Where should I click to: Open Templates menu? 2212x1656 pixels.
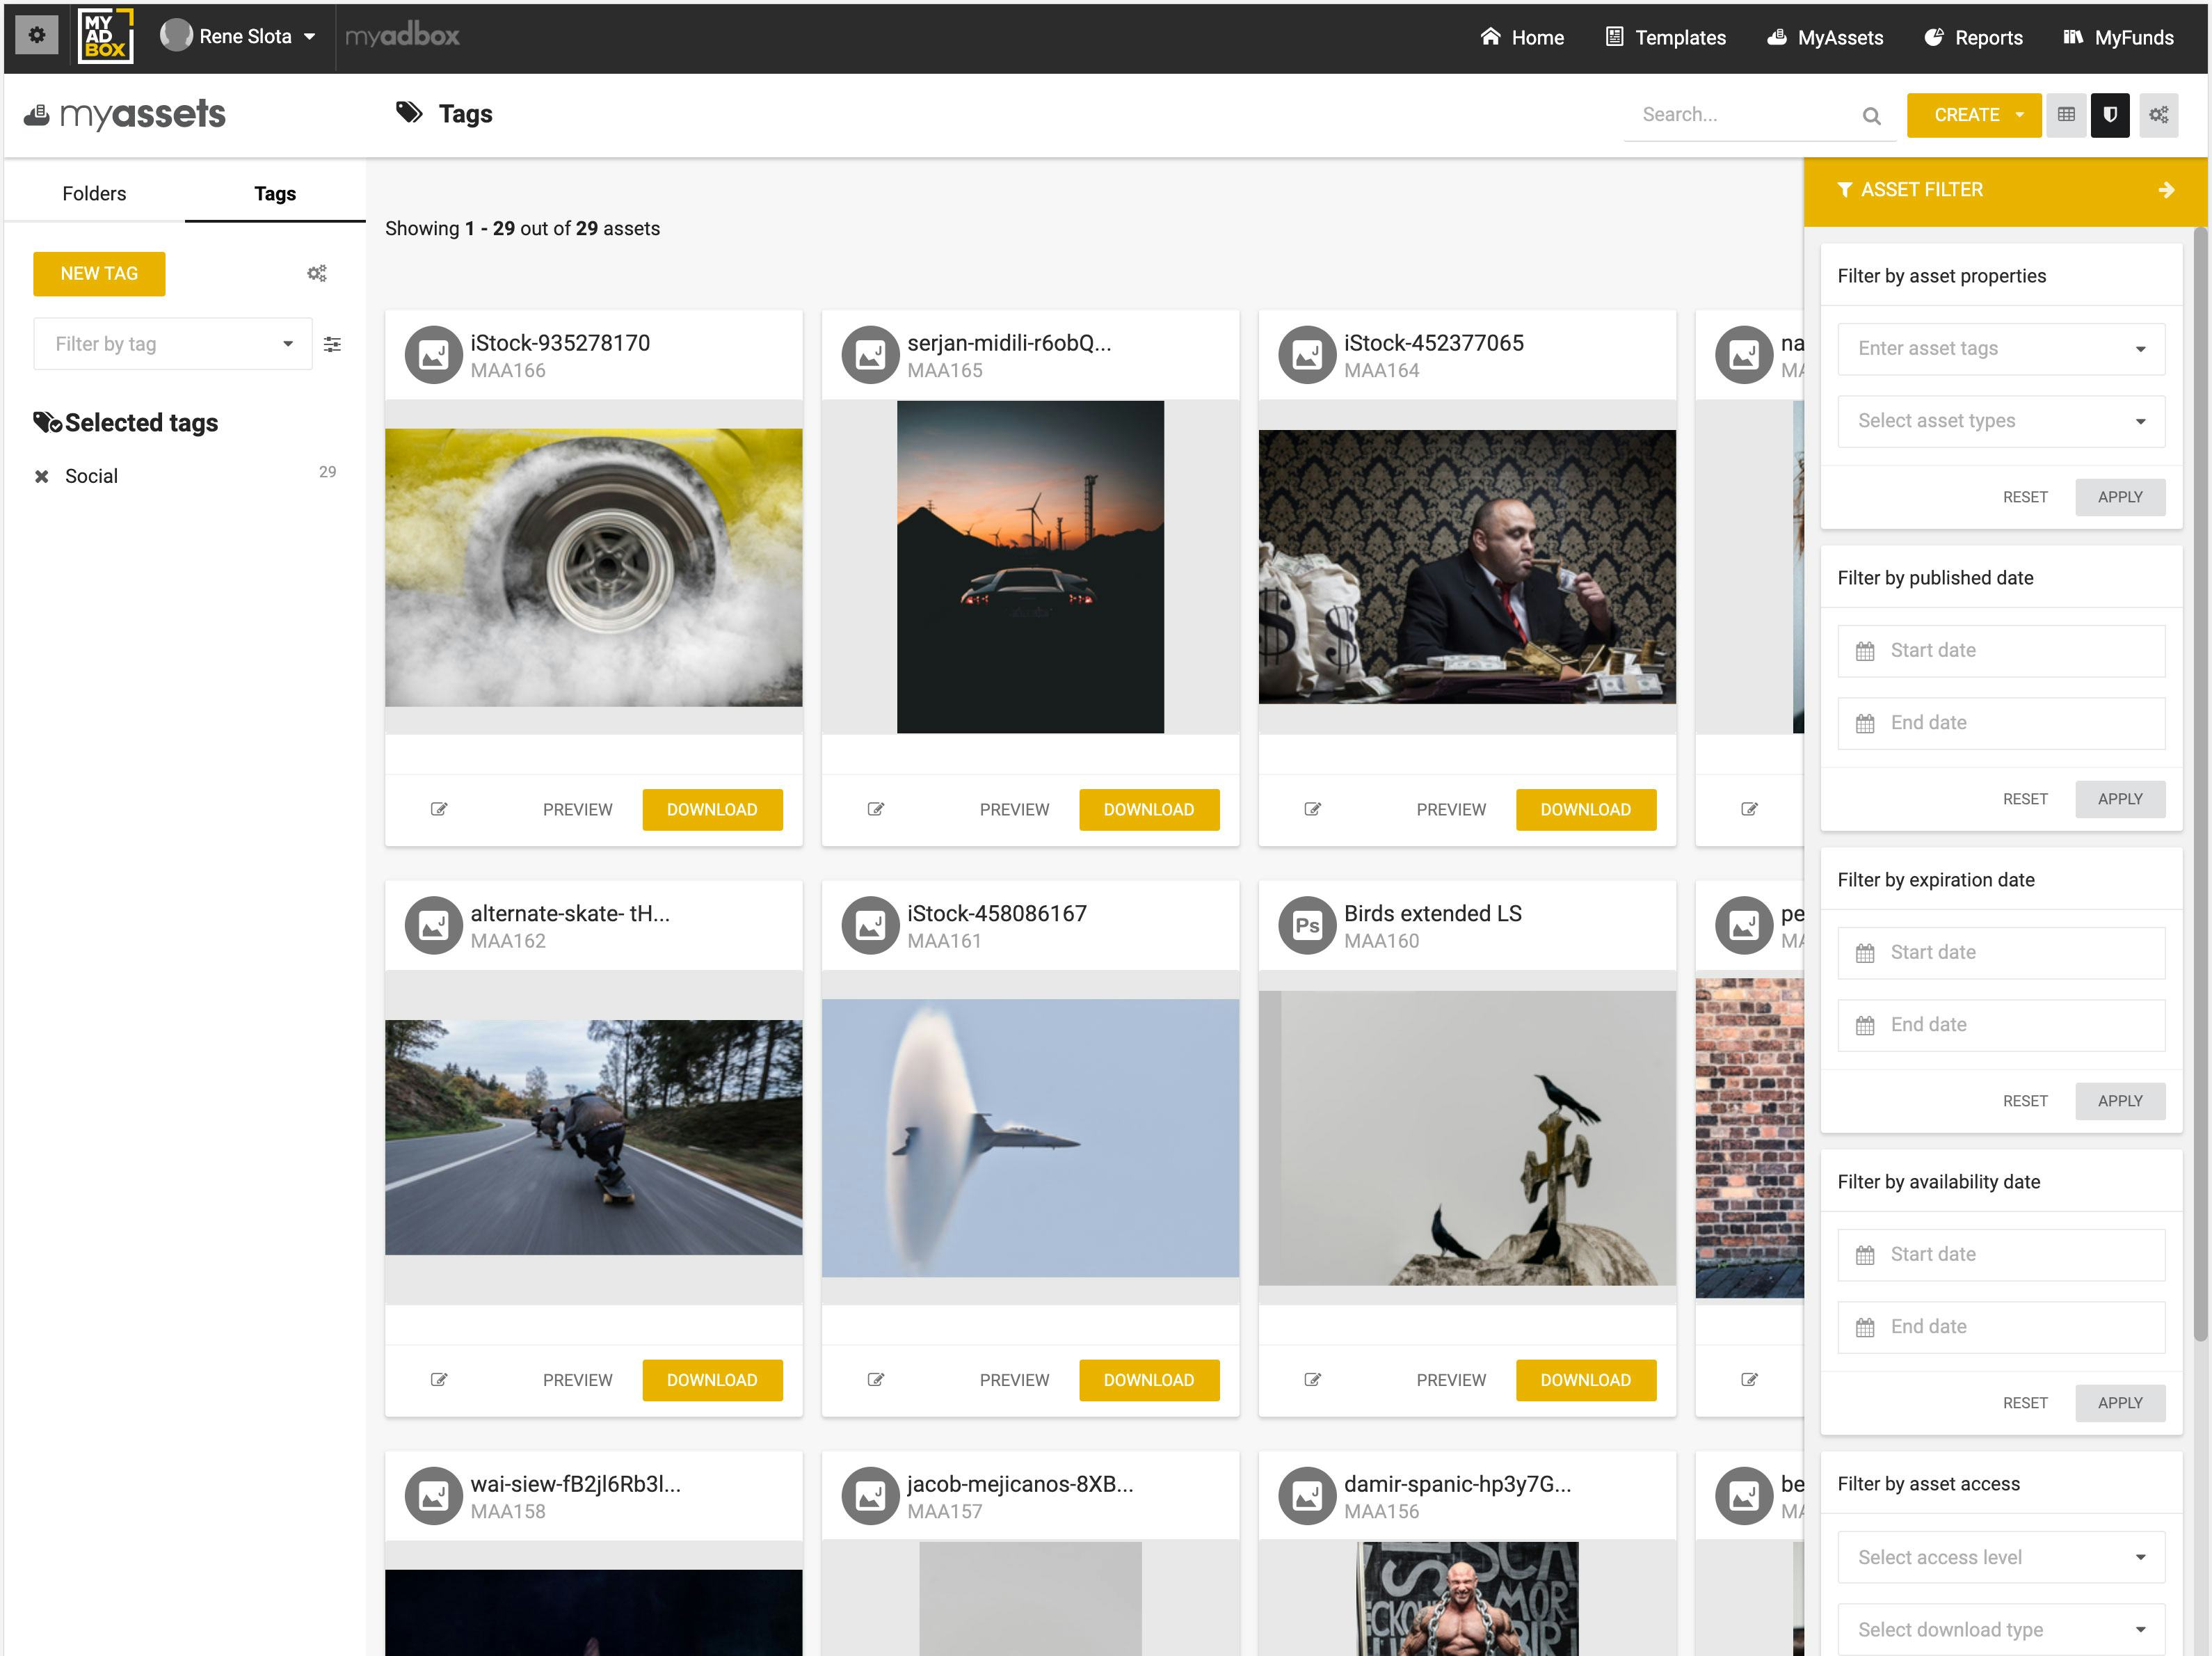[1665, 37]
